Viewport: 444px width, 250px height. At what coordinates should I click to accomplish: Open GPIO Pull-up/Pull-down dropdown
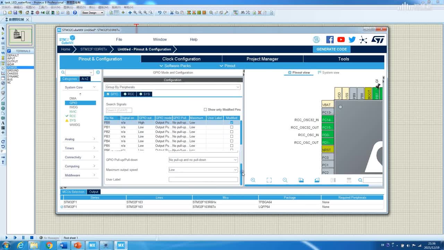[x=203, y=160]
